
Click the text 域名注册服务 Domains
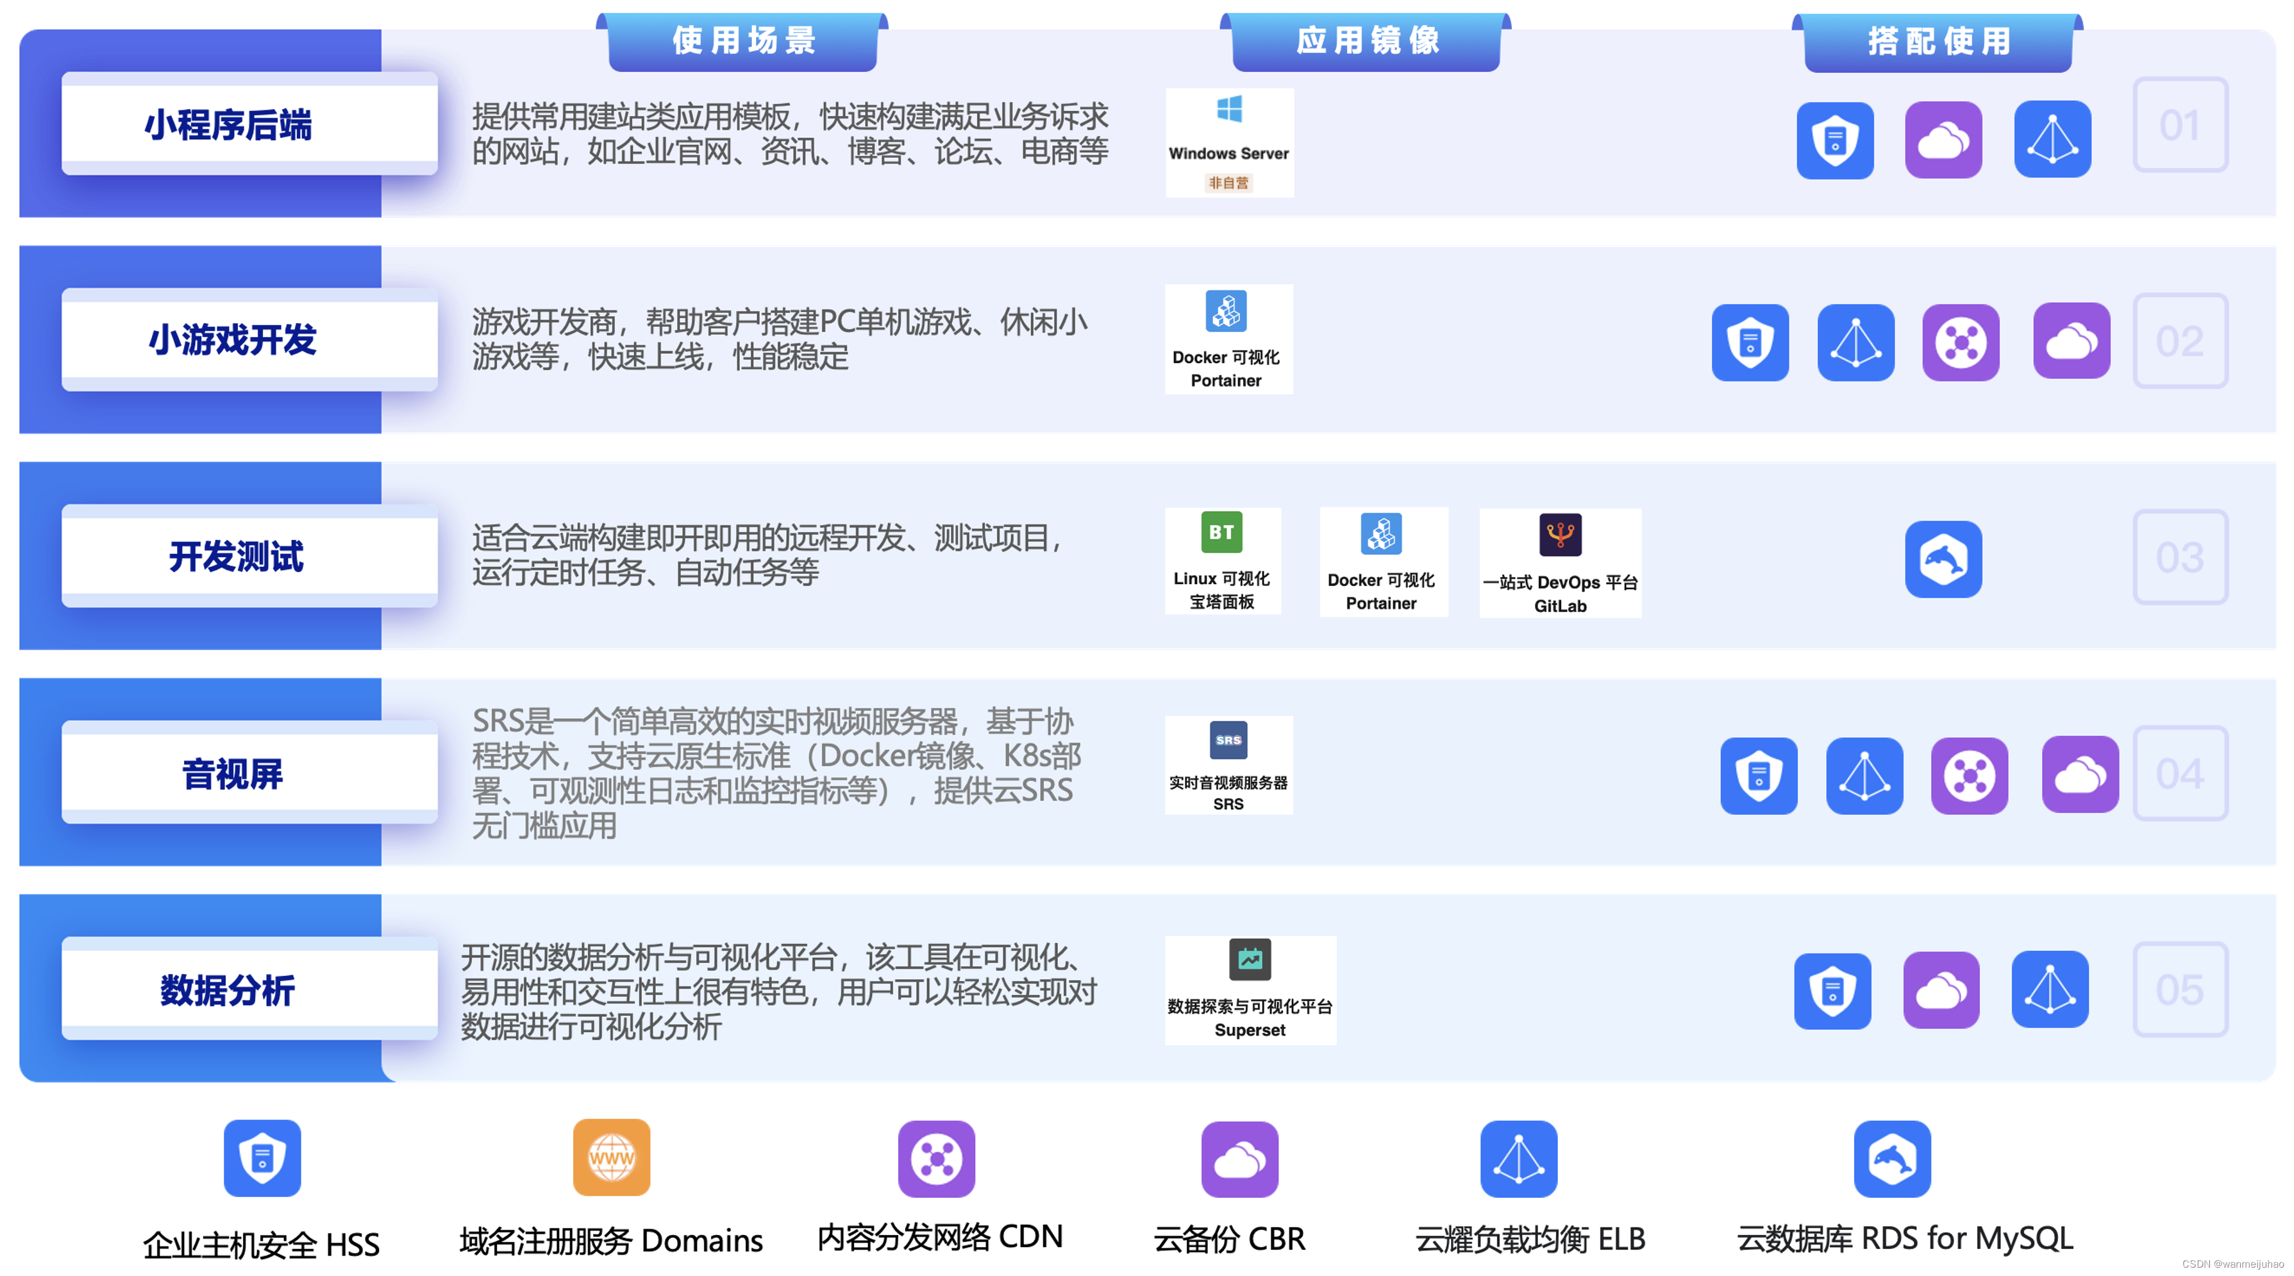coord(611,1240)
